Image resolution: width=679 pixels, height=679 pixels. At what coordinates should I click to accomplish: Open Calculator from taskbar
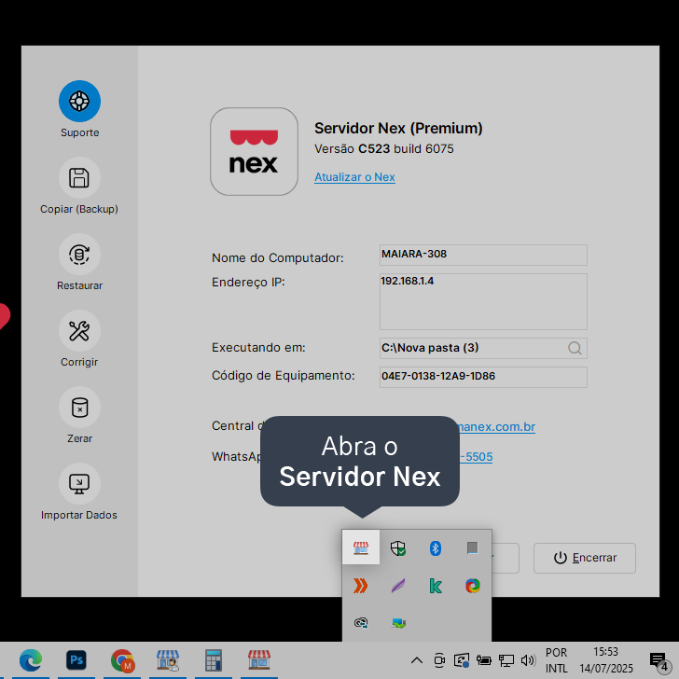point(214,660)
